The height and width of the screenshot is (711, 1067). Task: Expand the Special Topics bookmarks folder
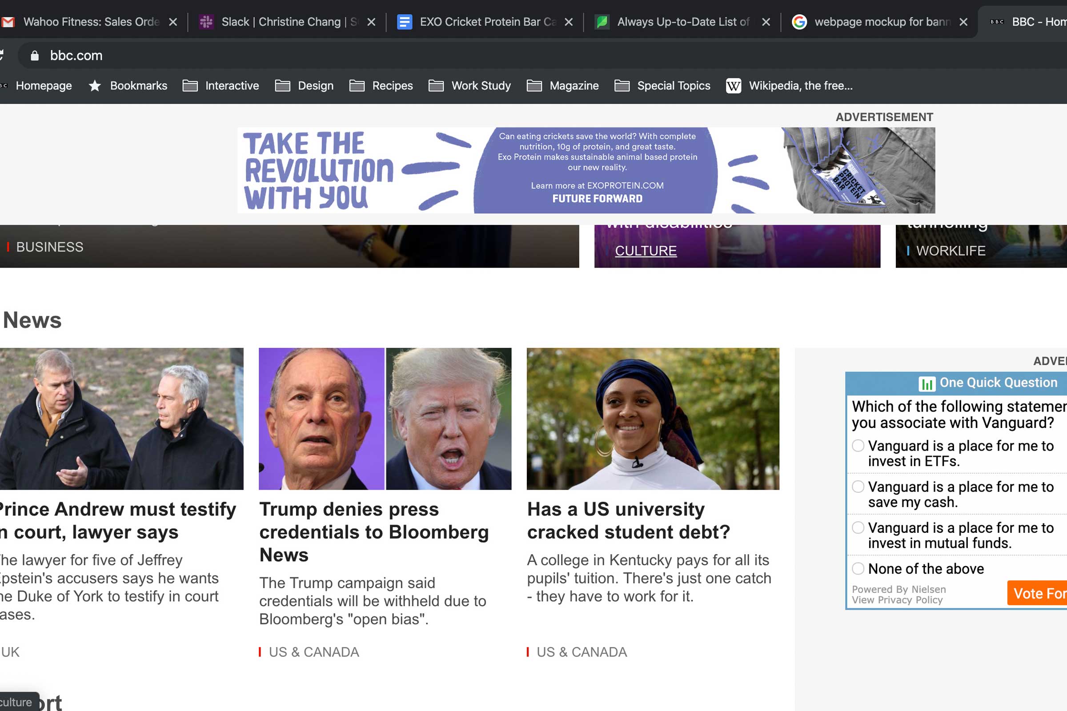click(662, 86)
